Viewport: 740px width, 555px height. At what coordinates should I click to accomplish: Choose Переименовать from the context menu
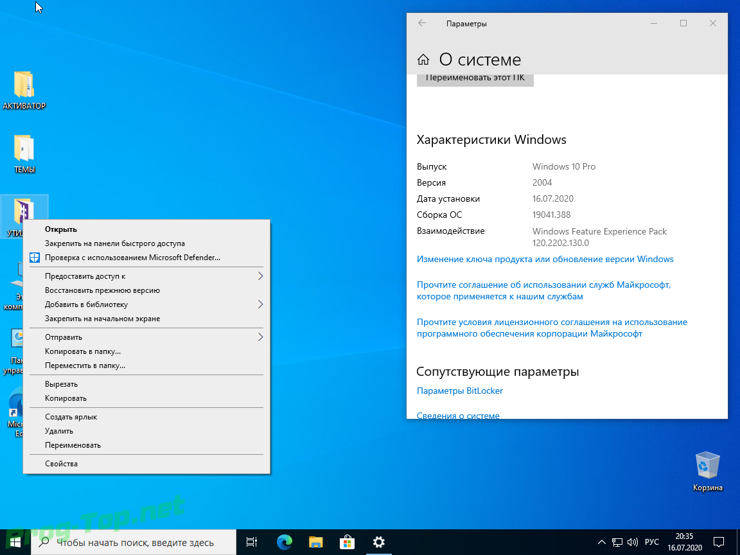(x=73, y=445)
